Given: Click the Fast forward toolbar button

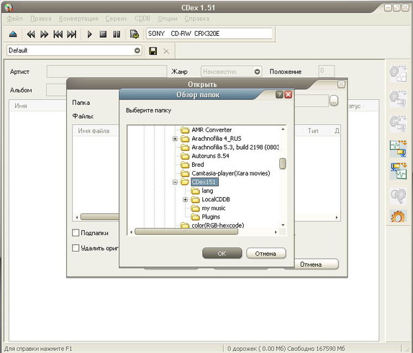Looking at the screenshot, I should (x=44, y=34).
